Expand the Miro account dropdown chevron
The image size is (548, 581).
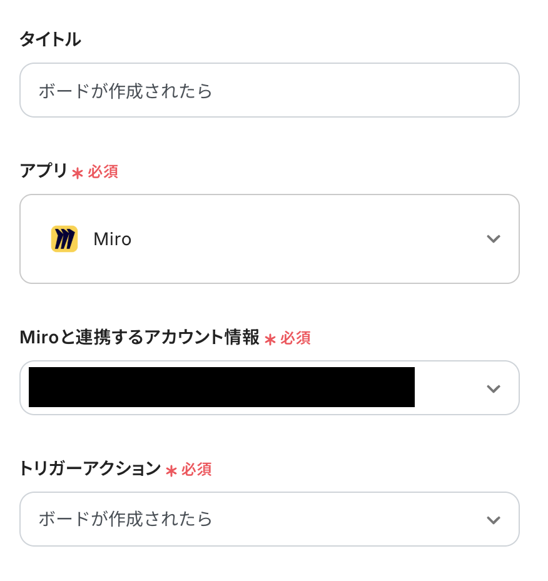click(494, 388)
